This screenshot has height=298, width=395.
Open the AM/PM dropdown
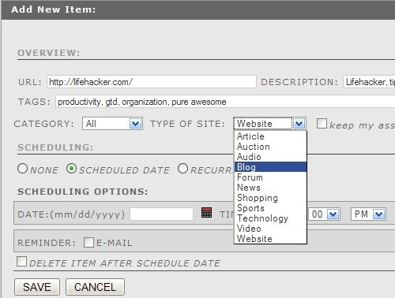coord(368,214)
